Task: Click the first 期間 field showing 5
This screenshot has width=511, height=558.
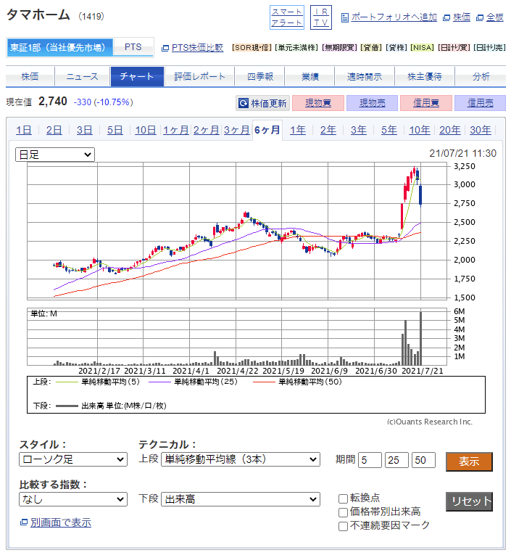Action: click(x=370, y=460)
